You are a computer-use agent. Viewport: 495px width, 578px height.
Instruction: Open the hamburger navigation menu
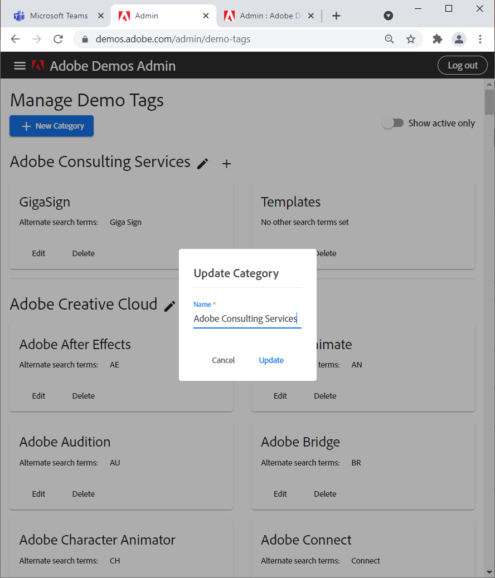[20, 66]
